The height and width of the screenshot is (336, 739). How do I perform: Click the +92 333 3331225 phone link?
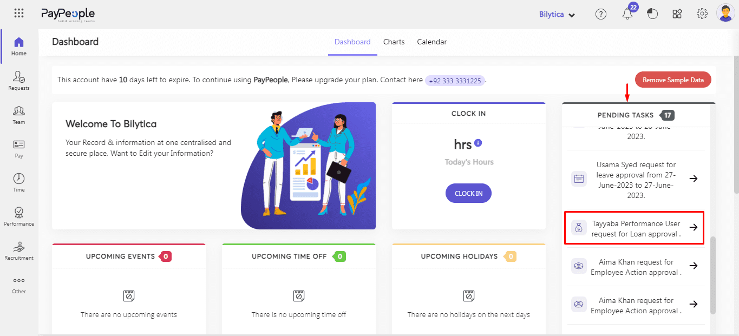pyautogui.click(x=455, y=81)
